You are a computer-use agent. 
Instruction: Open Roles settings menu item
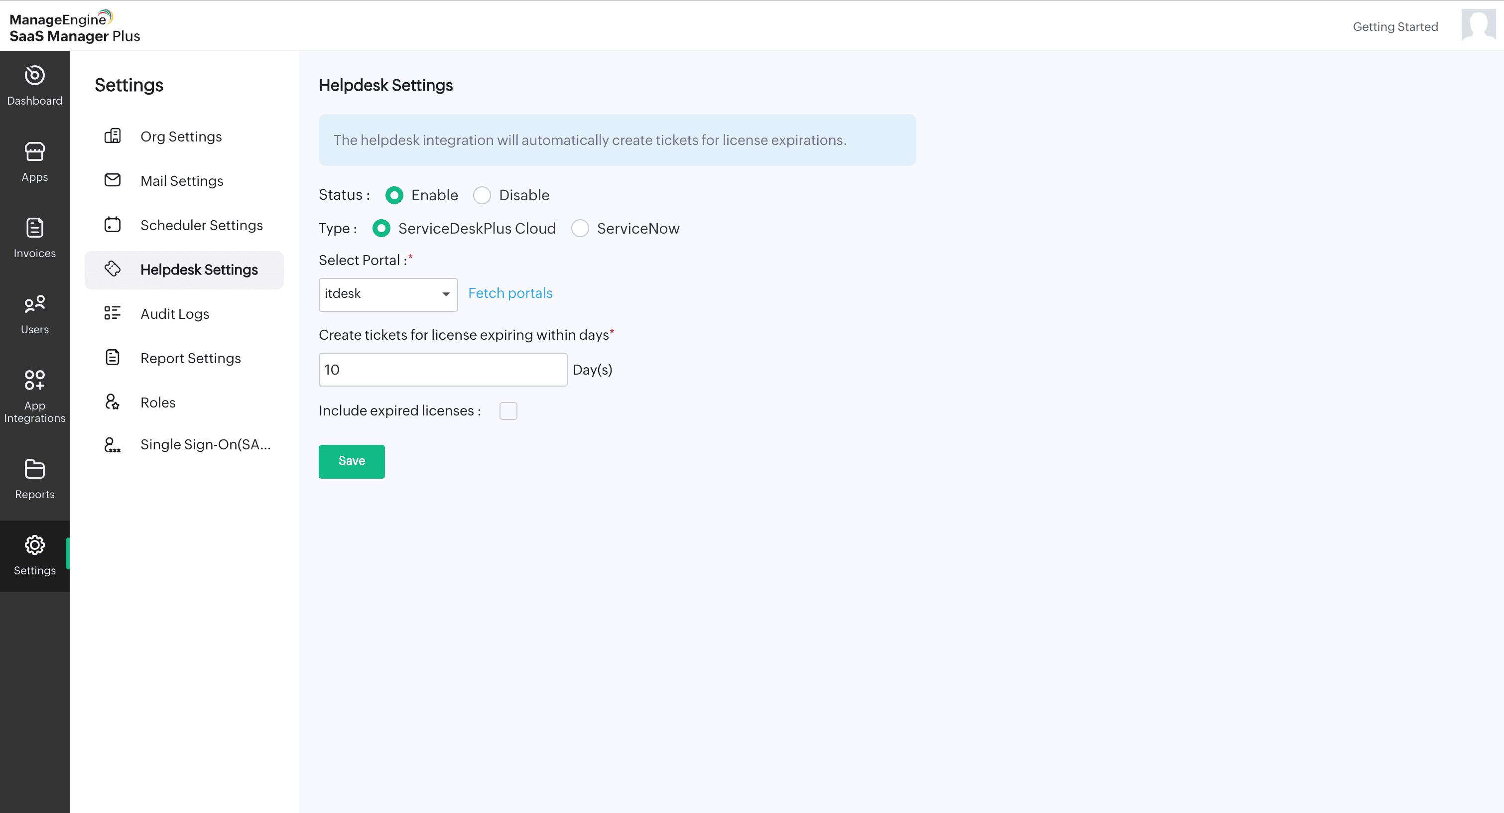158,403
